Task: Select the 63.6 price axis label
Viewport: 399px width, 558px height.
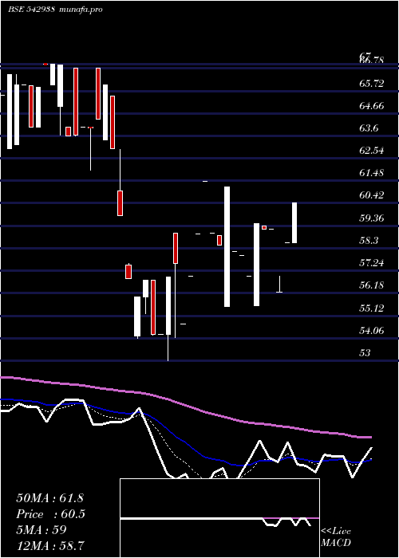Action: [x=369, y=128]
